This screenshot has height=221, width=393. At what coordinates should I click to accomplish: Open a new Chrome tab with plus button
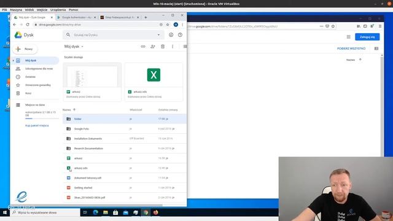[x=146, y=17]
